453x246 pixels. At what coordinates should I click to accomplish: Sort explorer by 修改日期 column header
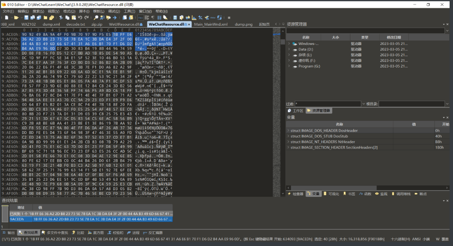pyautogui.click(x=394, y=37)
